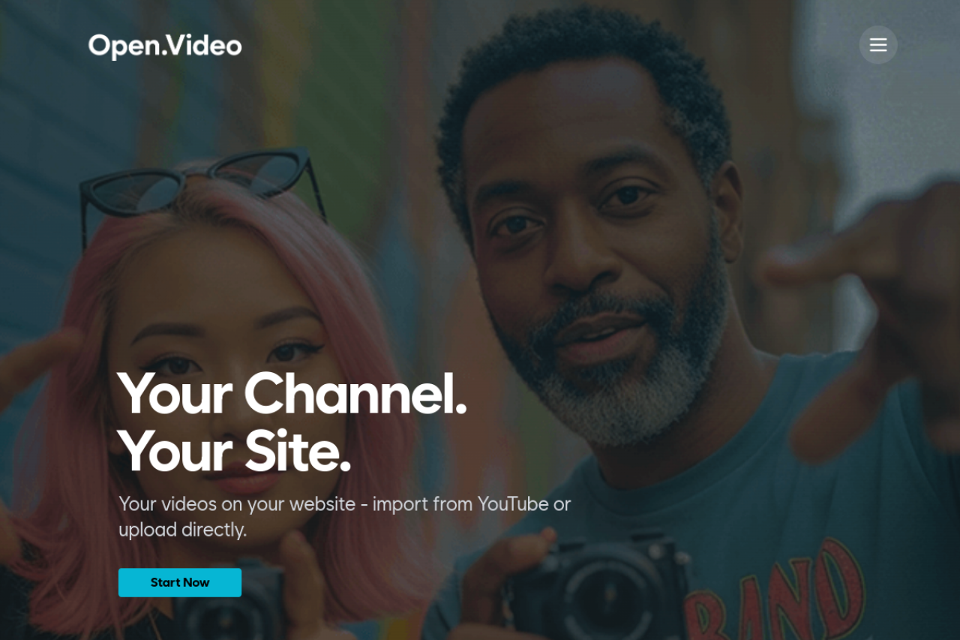This screenshot has width=960, height=640.
Task: Click the woman's pink hair
Action: 67,450
